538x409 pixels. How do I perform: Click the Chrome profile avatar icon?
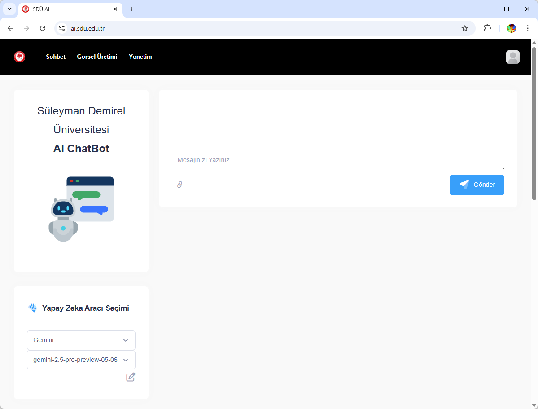tap(512, 28)
